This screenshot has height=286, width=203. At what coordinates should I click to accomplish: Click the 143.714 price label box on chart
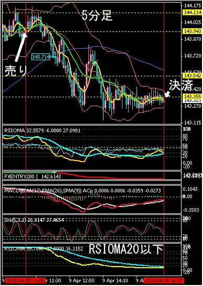click(x=41, y=56)
